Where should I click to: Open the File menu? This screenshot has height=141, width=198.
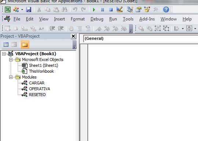click(x=17, y=19)
